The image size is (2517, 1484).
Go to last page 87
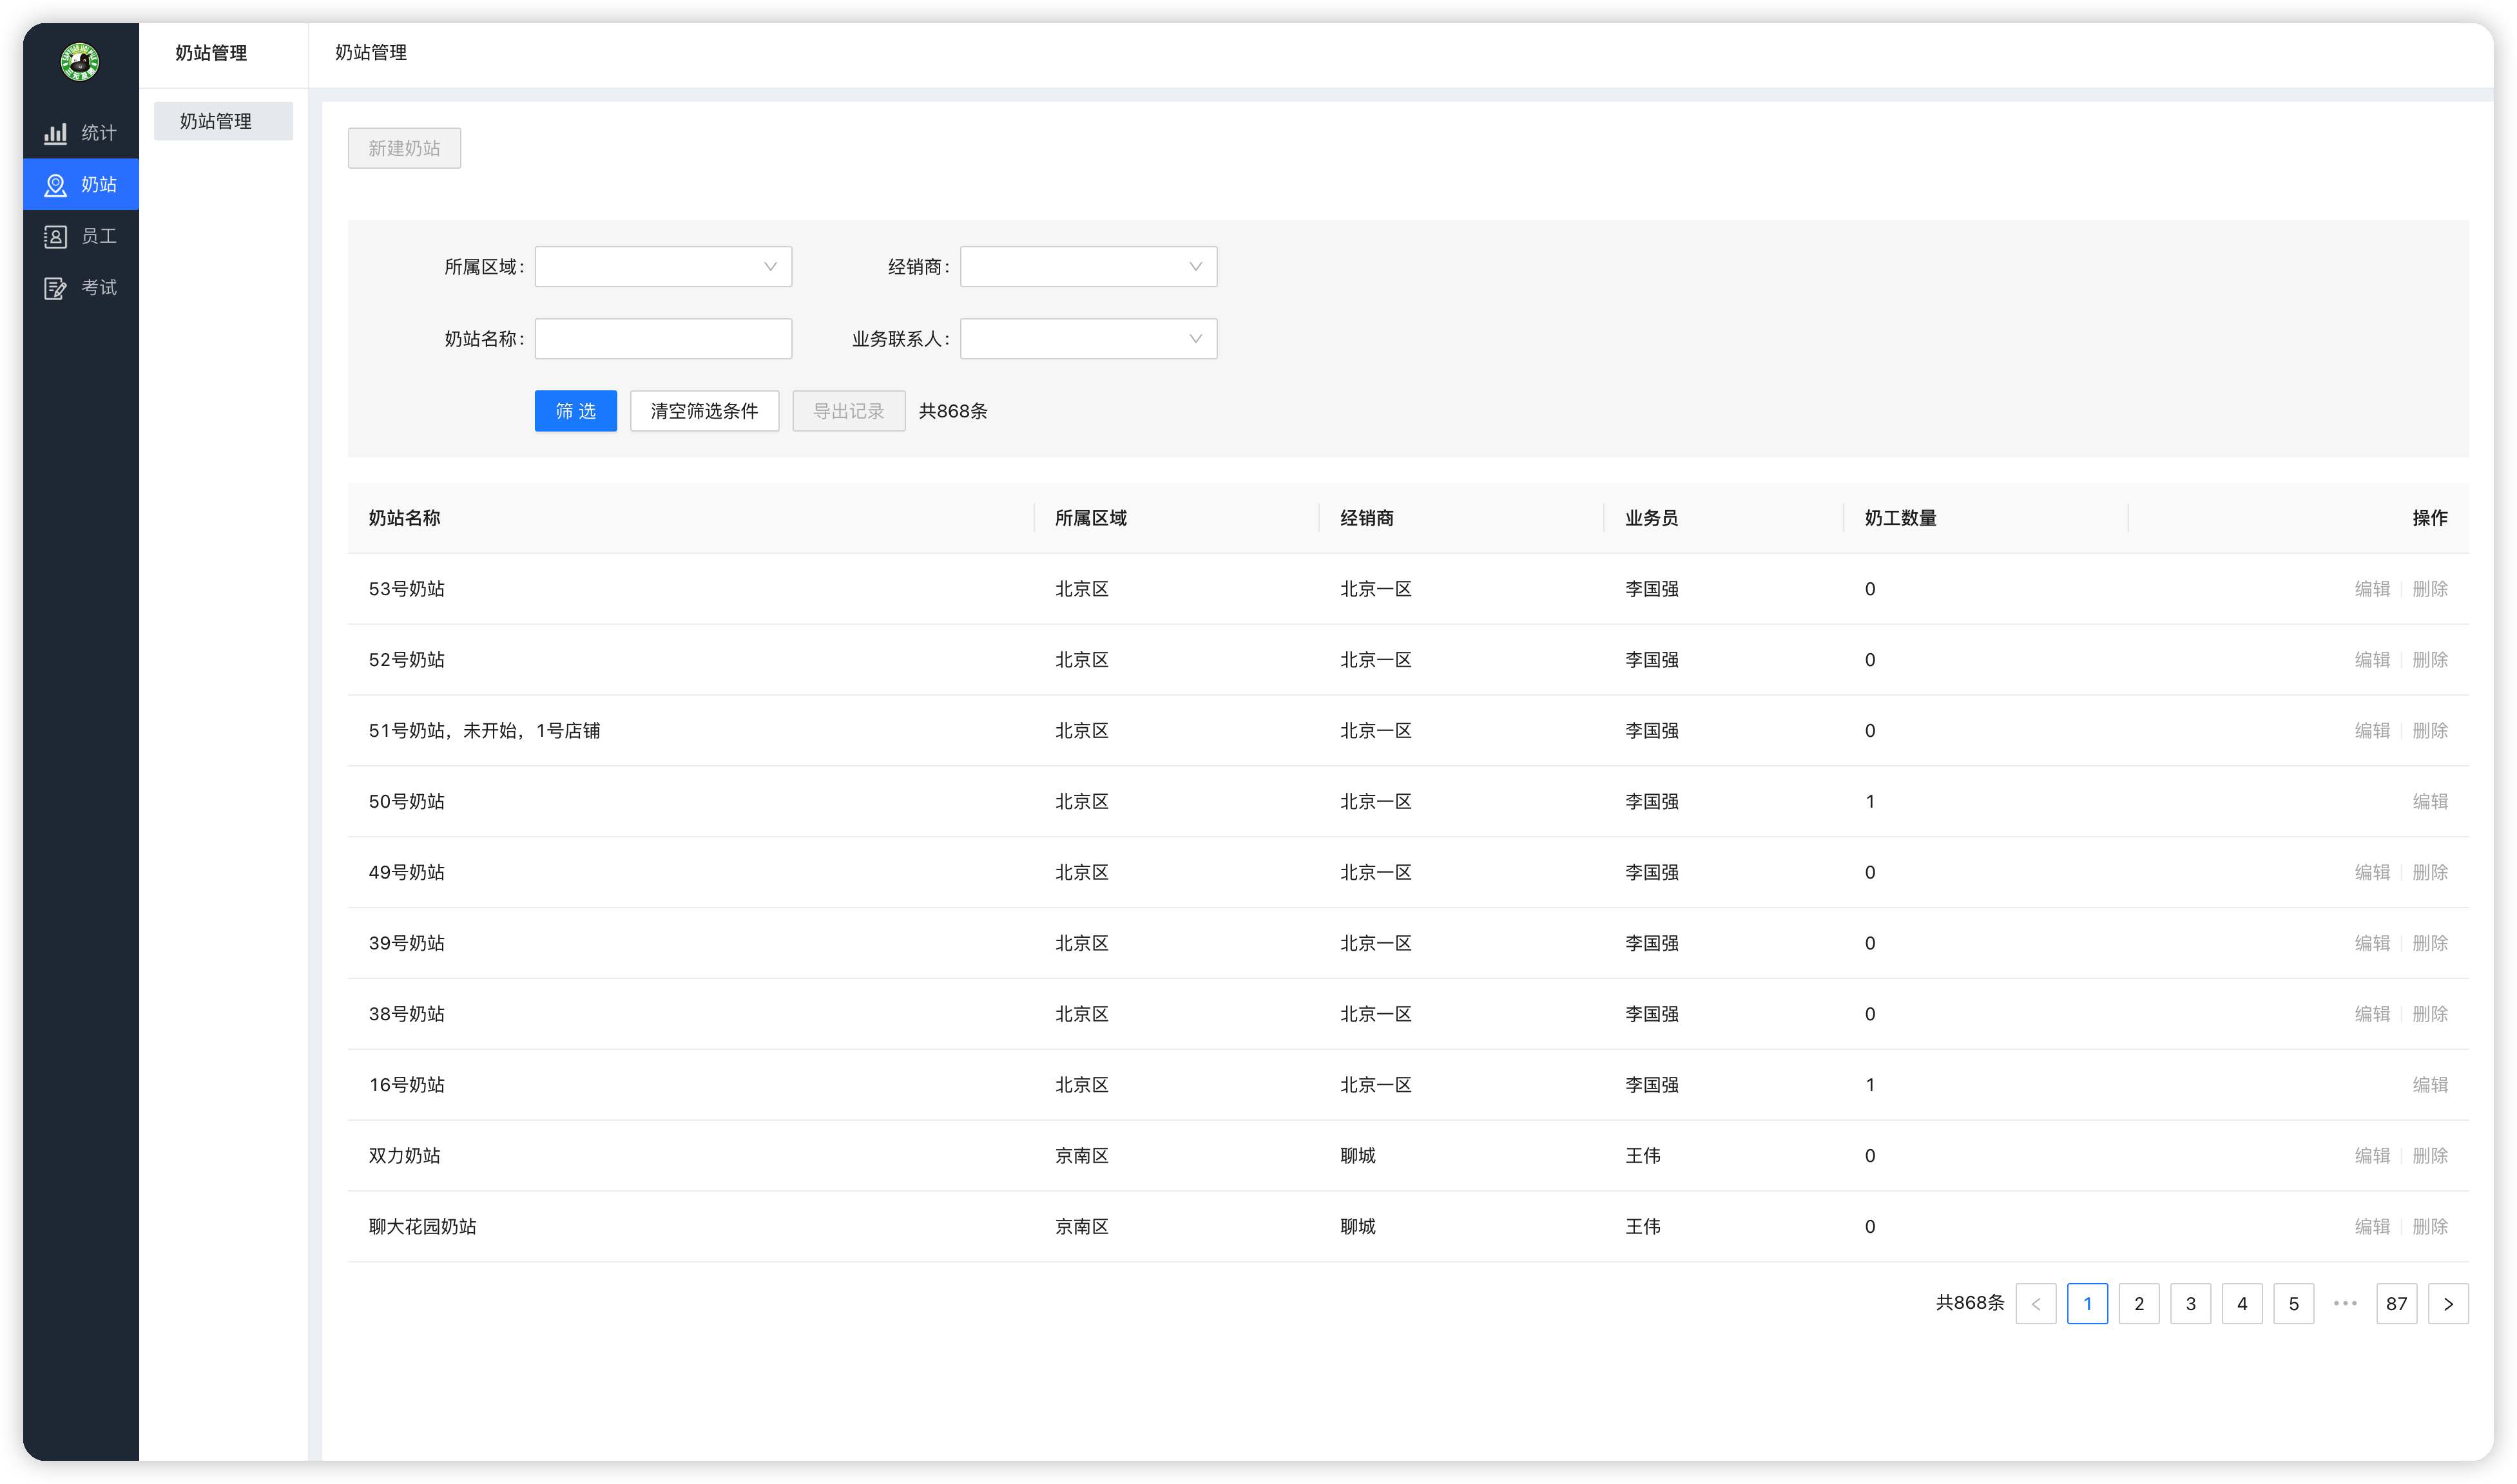point(2396,1304)
